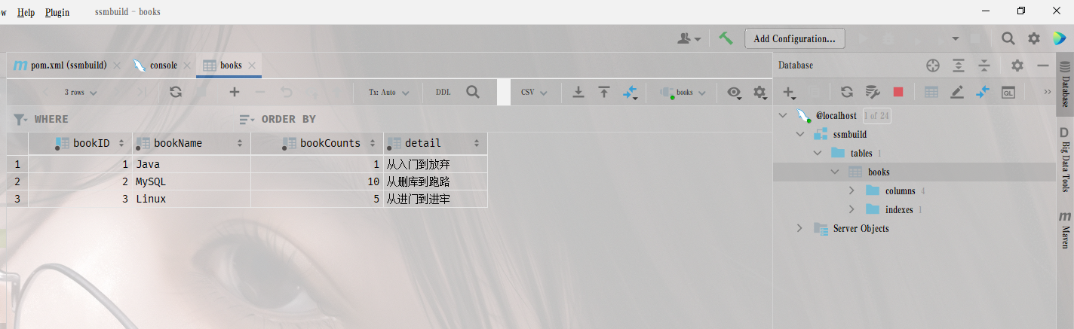Toggle the eye view options button
The image size is (1074, 329).
tap(733, 92)
